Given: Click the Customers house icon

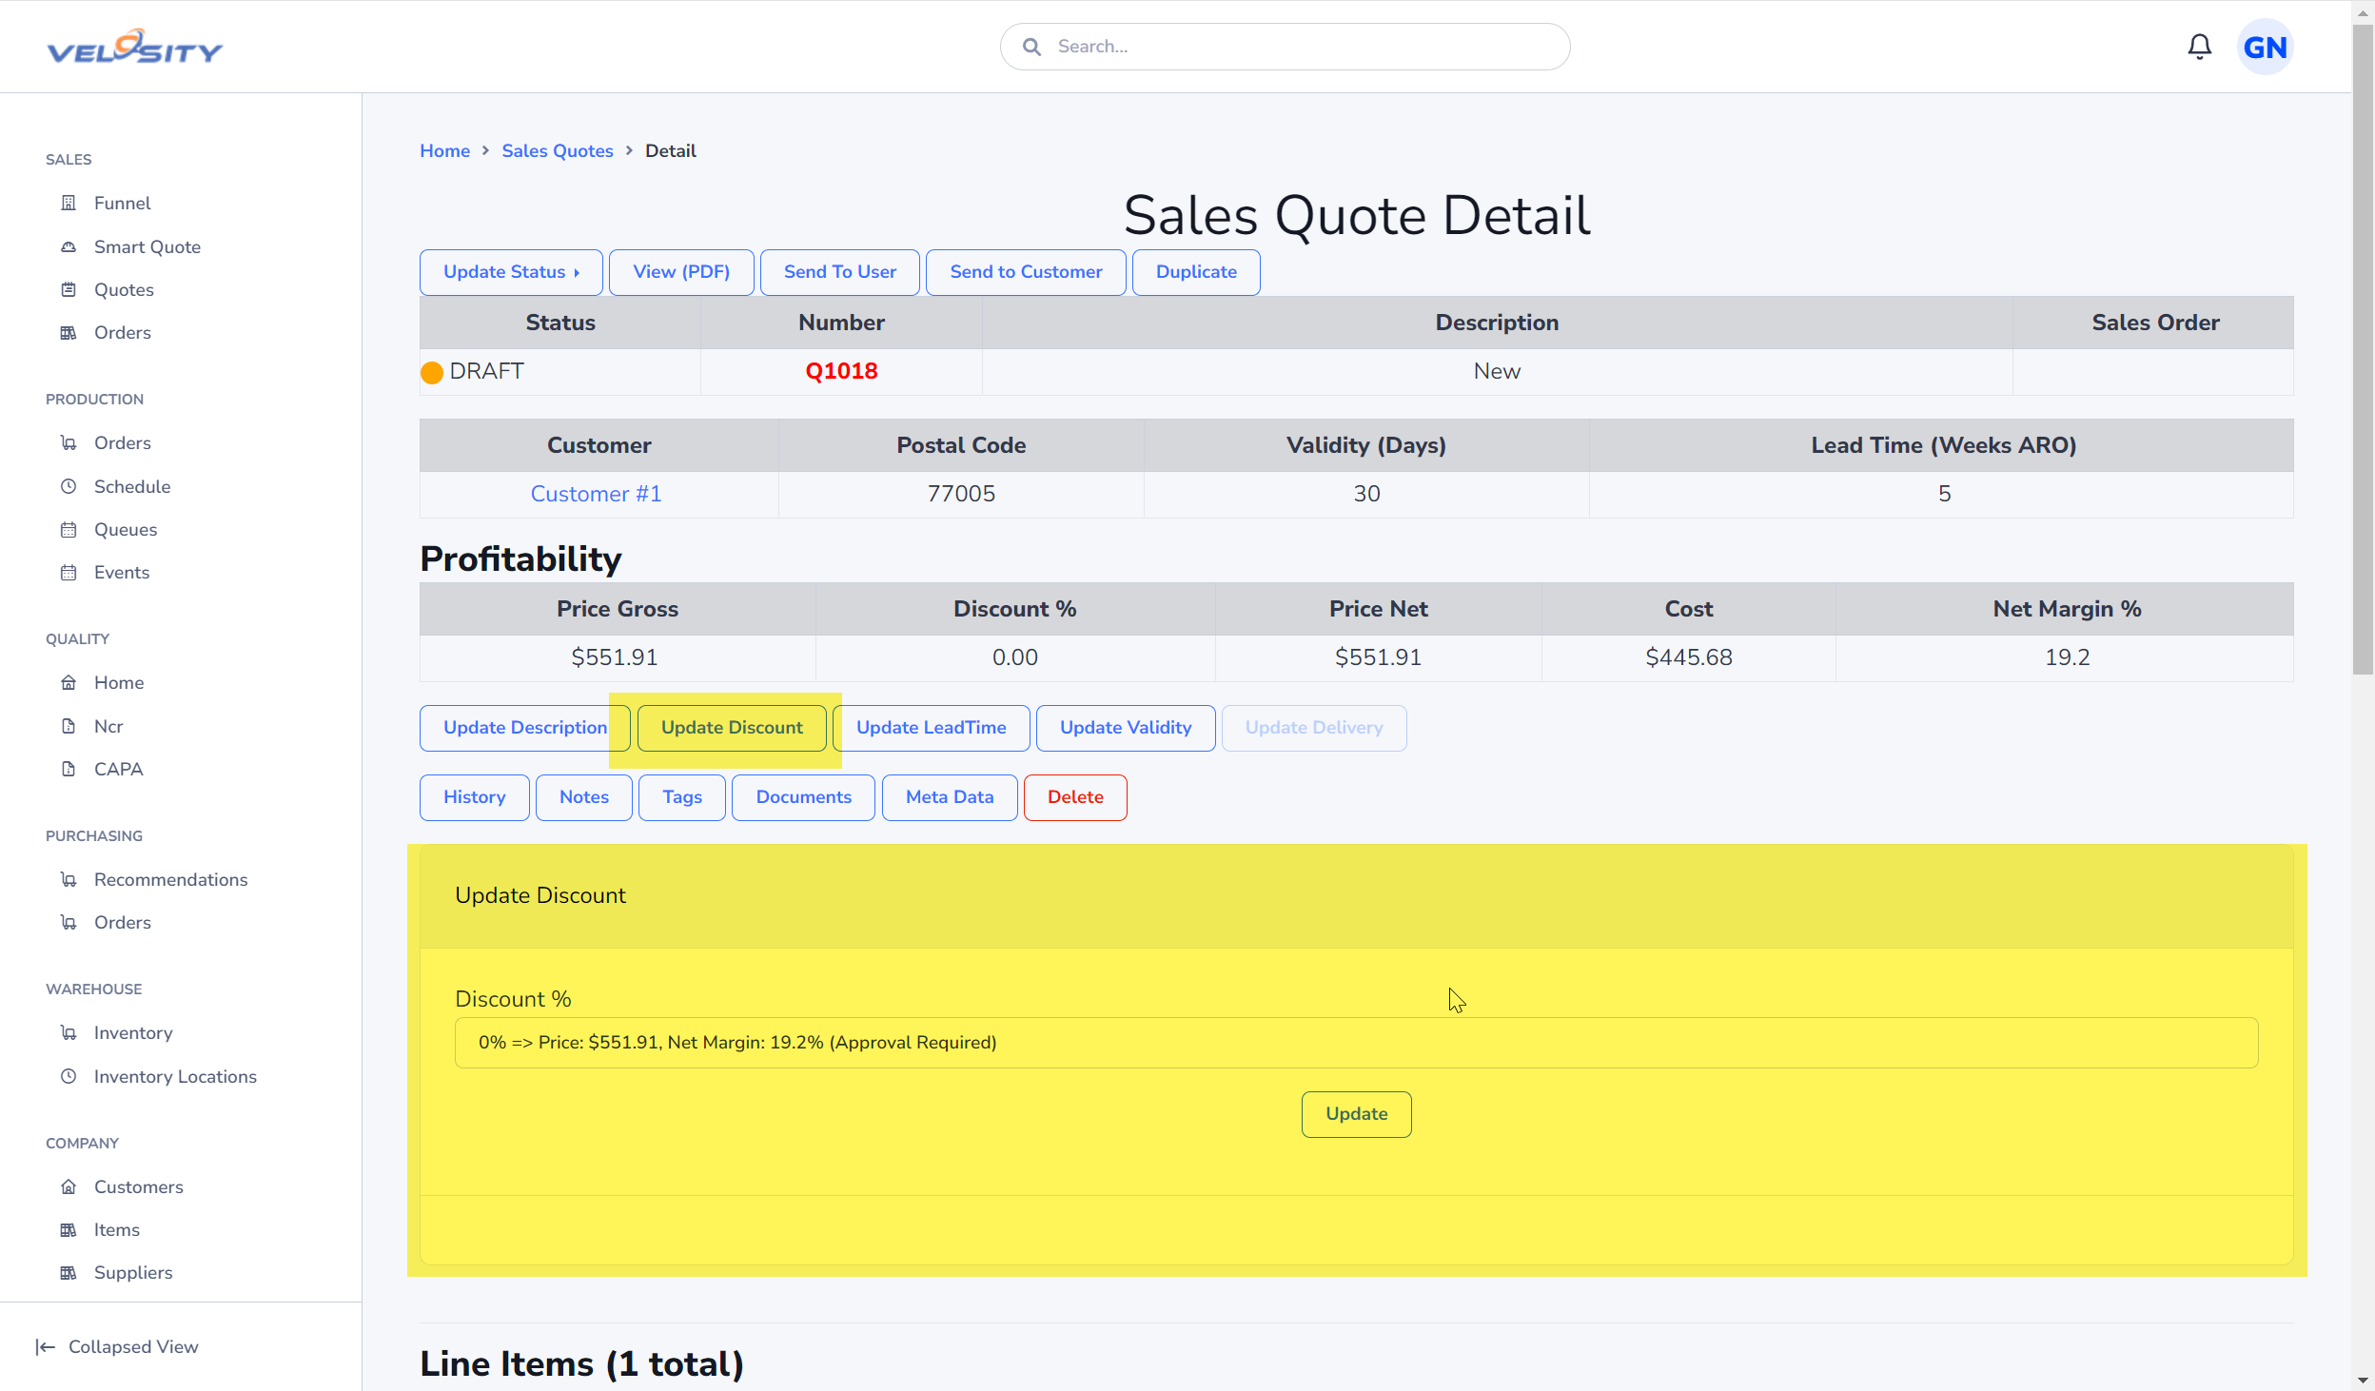Looking at the screenshot, I should 69,1186.
